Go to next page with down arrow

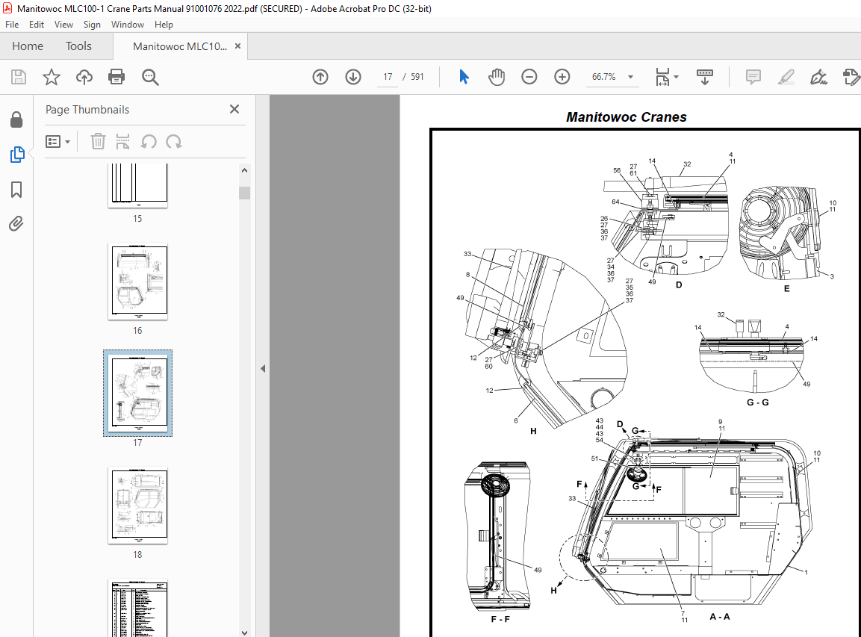353,77
